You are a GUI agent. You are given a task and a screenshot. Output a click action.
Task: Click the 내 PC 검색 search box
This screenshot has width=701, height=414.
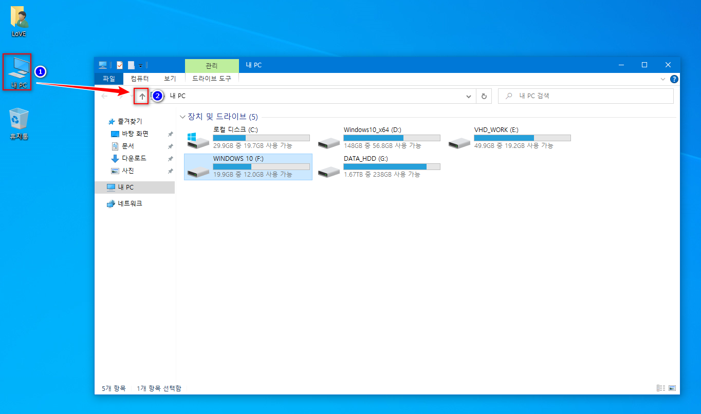[586, 96]
